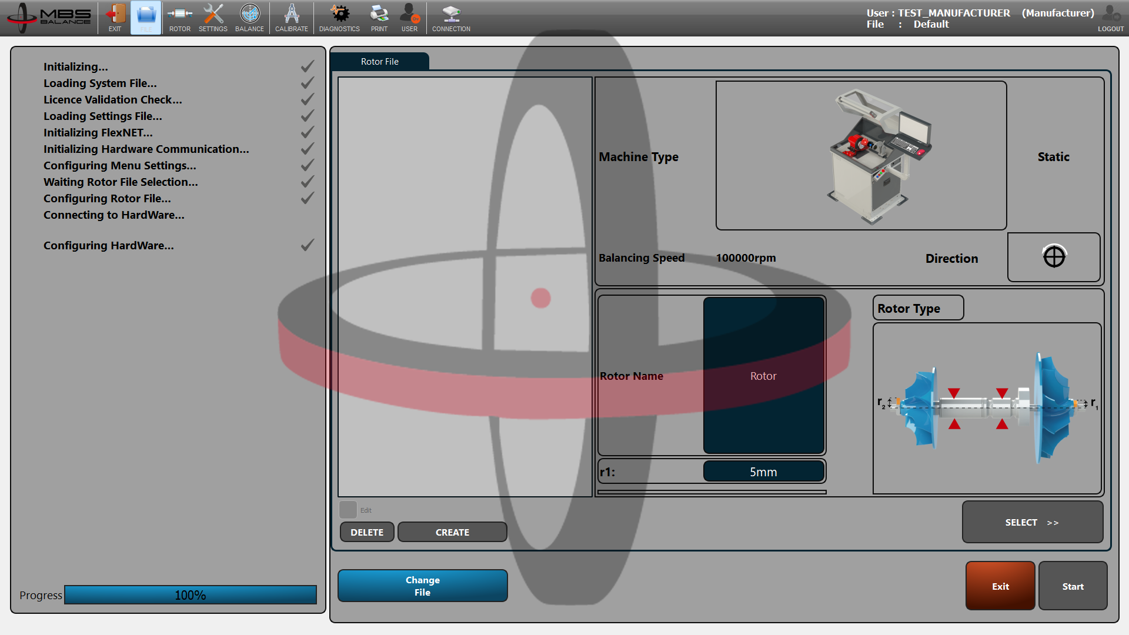Open the DIAGNOSTICS panel
This screenshot has width=1129, height=635.
coord(339,18)
